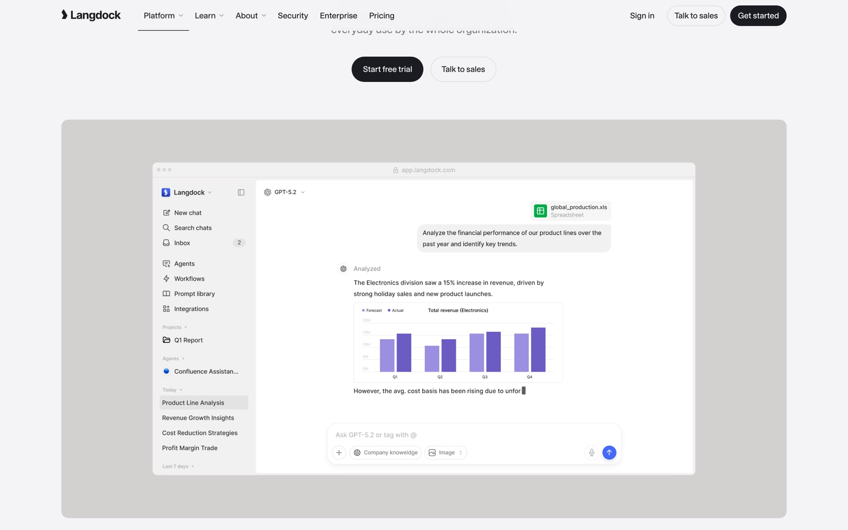Screen dimensions: 848x530
Task: Click the app.langdock.com address bar
Action: tap(424, 170)
